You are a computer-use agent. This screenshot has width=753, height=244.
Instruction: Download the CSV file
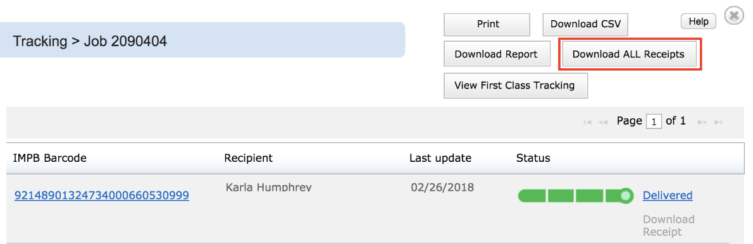(585, 25)
